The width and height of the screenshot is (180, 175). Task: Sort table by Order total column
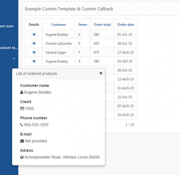102,25
